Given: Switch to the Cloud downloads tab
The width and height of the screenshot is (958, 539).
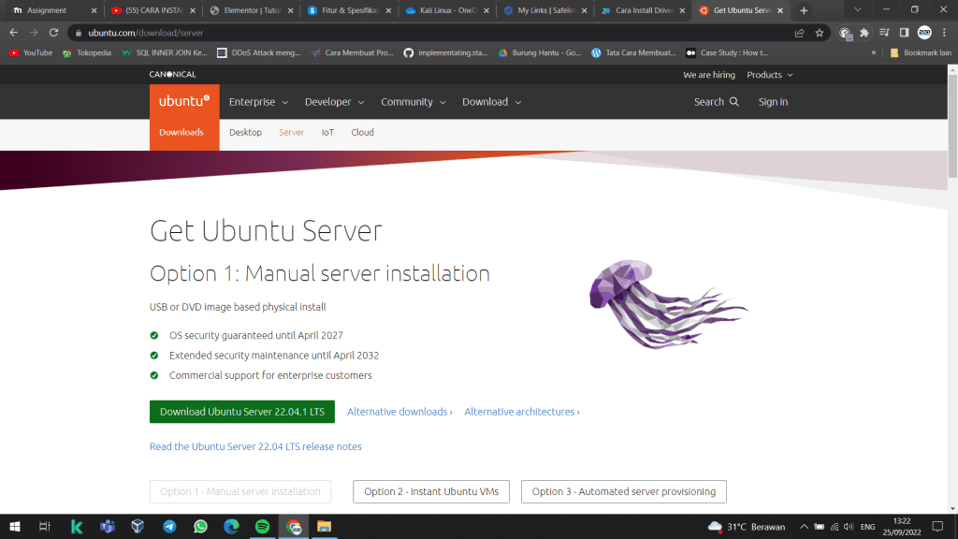Looking at the screenshot, I should [362, 133].
